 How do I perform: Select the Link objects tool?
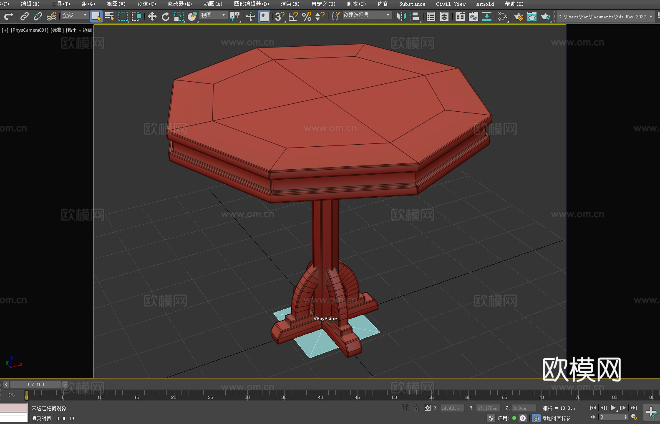coord(25,16)
